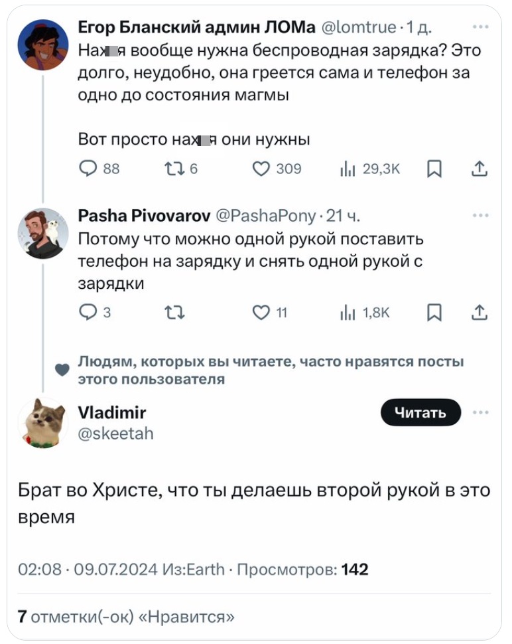This screenshot has height=644, width=512.
Task: Open the reply icon on Pasha's tweet
Action: tap(87, 312)
